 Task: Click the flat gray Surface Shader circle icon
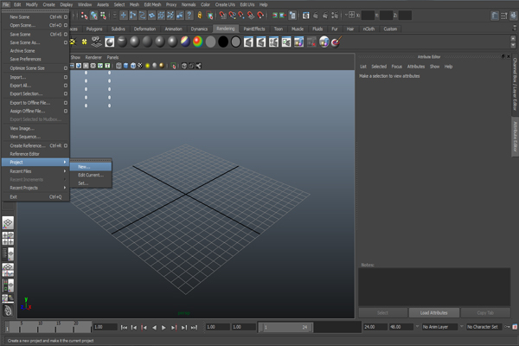(x=210, y=42)
